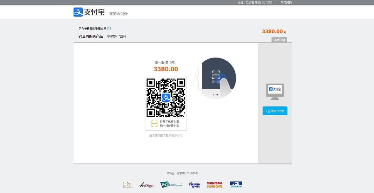Click the Alipay icon inside QR code
The width and height of the screenshot is (374, 193).
tap(166, 98)
